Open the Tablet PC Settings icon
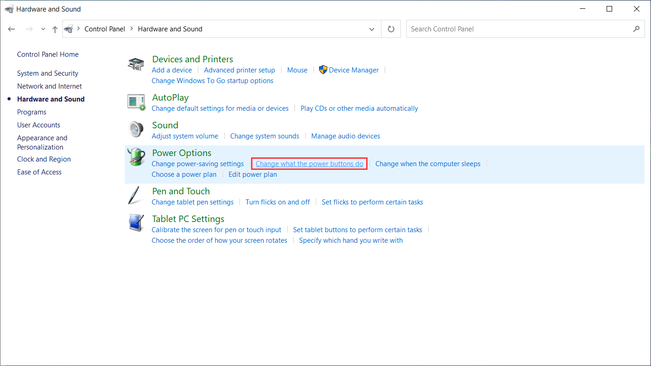Viewport: 651px width, 366px height. point(136,224)
